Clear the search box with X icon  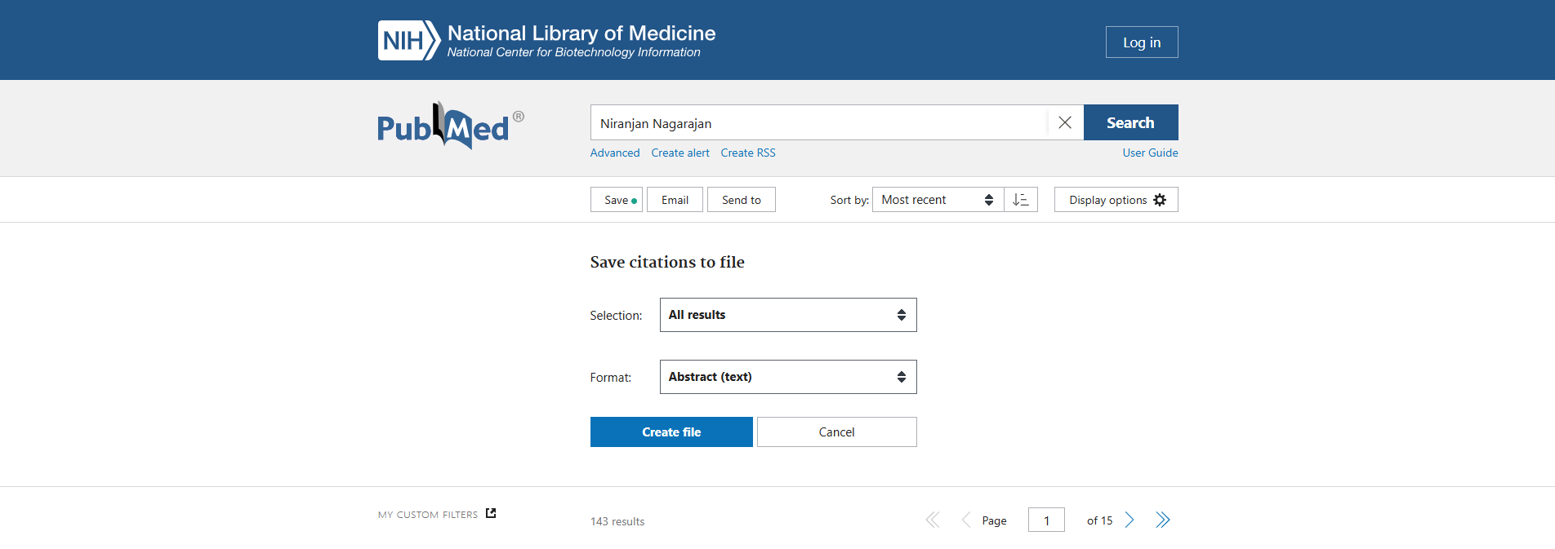click(1065, 122)
